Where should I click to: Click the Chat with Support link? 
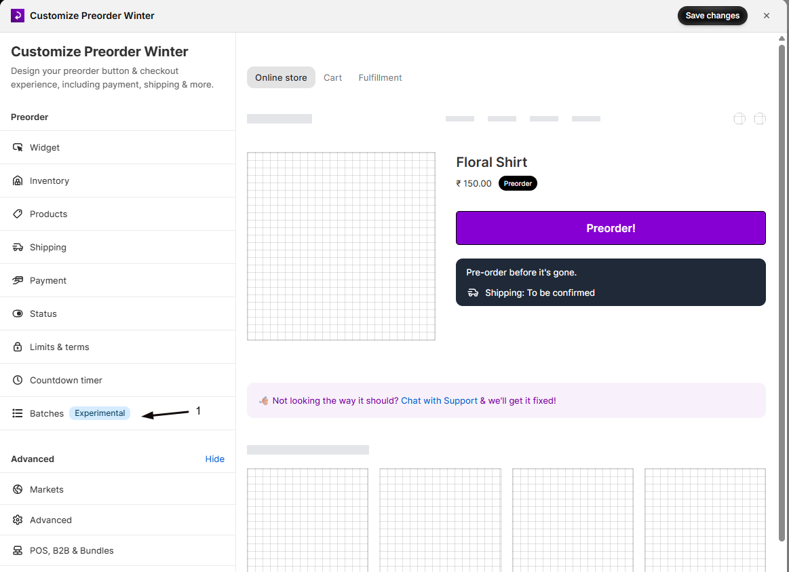[x=439, y=400]
